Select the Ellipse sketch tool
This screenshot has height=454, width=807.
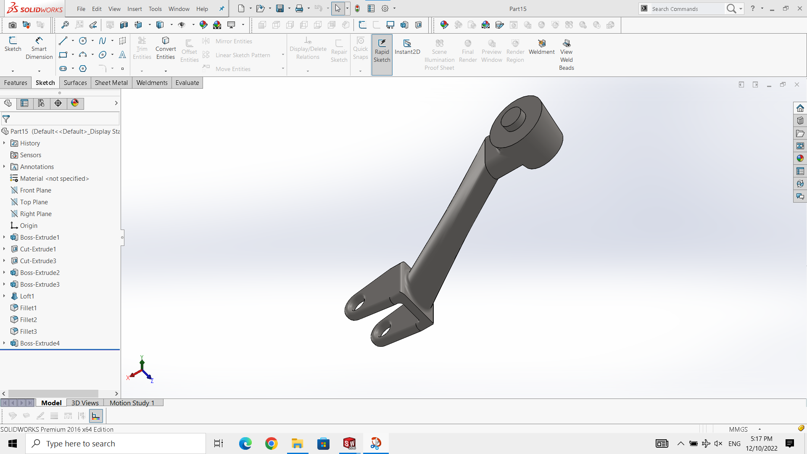tap(103, 55)
